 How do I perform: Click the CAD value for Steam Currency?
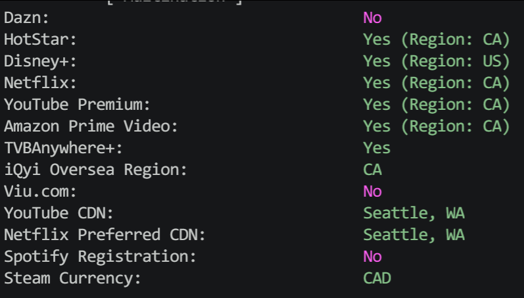[x=377, y=278]
